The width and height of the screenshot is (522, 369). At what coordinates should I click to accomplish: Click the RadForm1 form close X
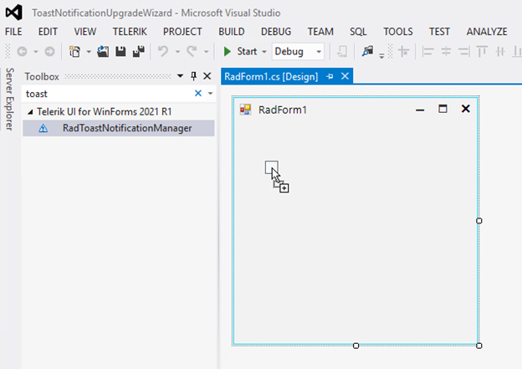click(465, 109)
